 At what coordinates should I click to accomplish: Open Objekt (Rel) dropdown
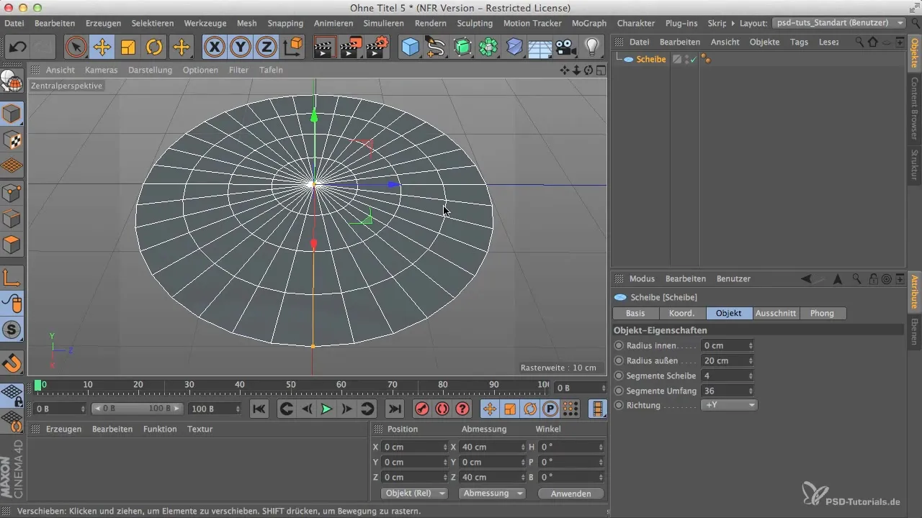click(413, 494)
